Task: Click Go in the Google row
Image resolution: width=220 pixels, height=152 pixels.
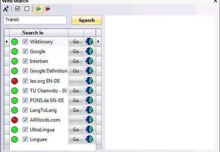Action: (x=76, y=51)
